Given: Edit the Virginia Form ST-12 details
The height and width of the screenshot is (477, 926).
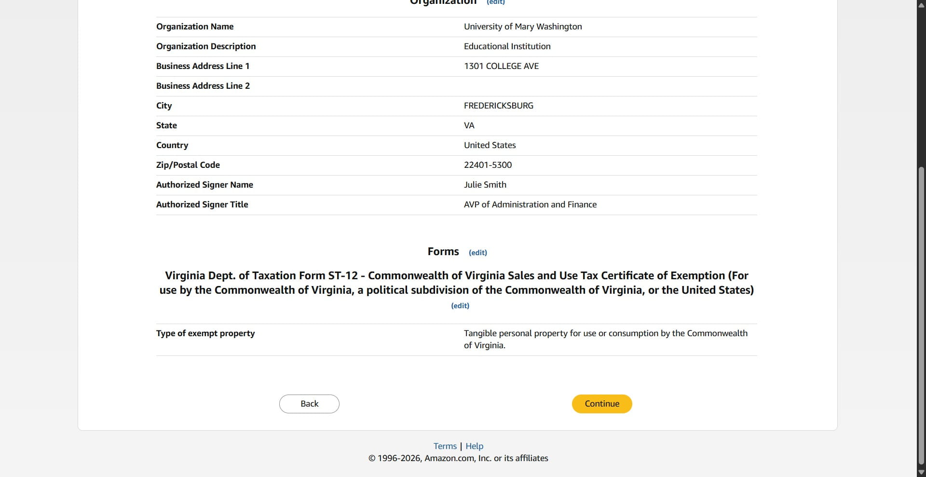Looking at the screenshot, I should click(x=460, y=305).
